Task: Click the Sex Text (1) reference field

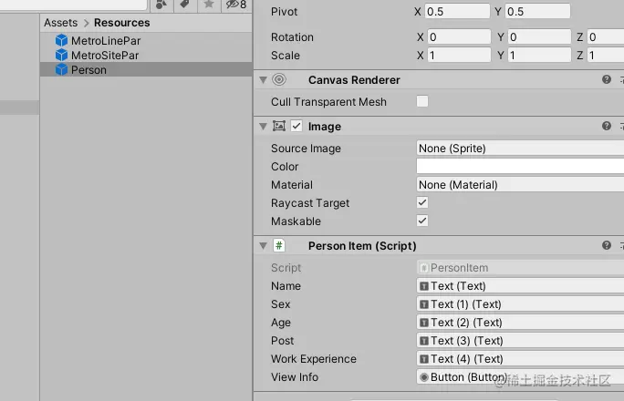Action: pos(520,304)
